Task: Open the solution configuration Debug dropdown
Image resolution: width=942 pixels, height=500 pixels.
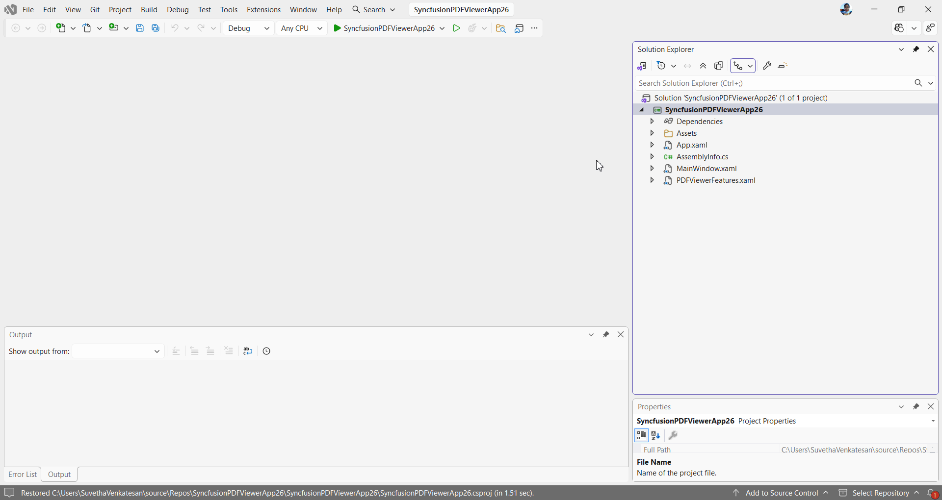Action: click(x=248, y=28)
